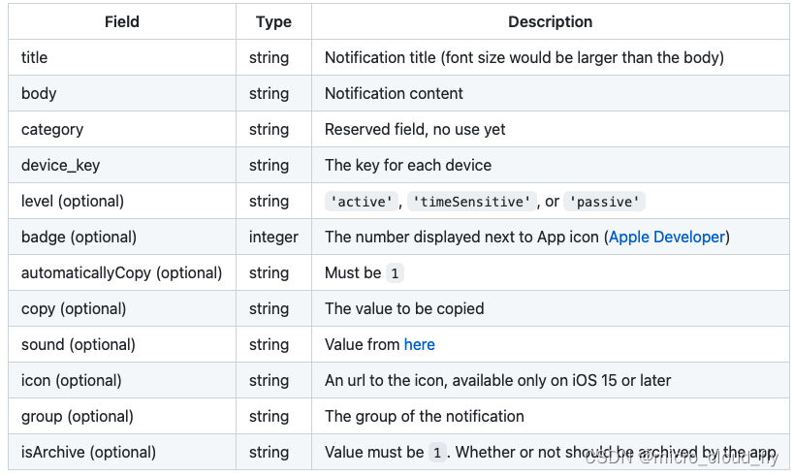The width and height of the screenshot is (794, 476).
Task: Open the Apple Developer link
Action: [666, 237]
